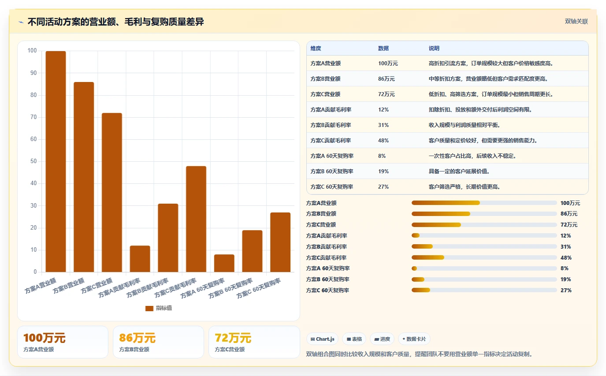Click table value 72万元
Screen dimensions: 606x376
pyautogui.click(x=387, y=94)
